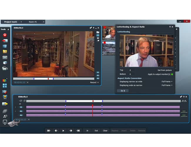Open the Project test1 dropdown
The height and width of the screenshot is (147, 191).
pyautogui.click(x=11, y=22)
